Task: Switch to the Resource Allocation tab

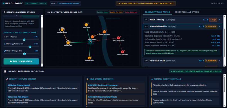Action: (x=187, y=12)
